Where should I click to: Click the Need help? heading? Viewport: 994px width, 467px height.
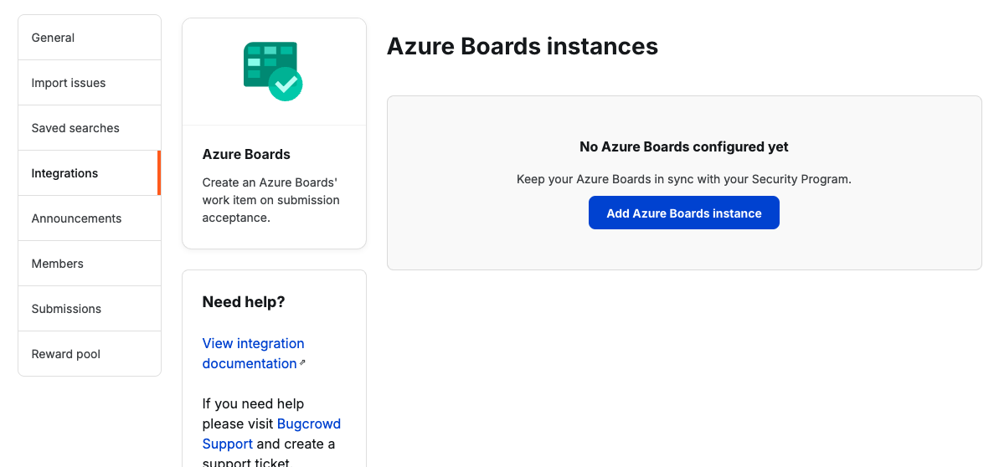[x=244, y=302]
